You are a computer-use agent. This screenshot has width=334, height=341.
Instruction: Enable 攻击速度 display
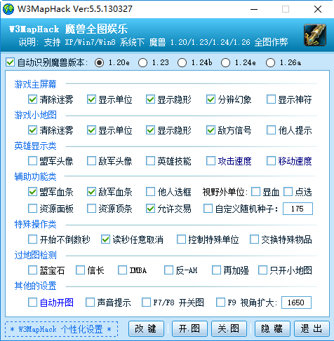tap(211, 161)
